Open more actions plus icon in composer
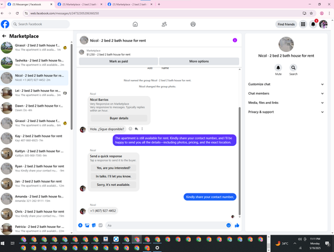 80,225
